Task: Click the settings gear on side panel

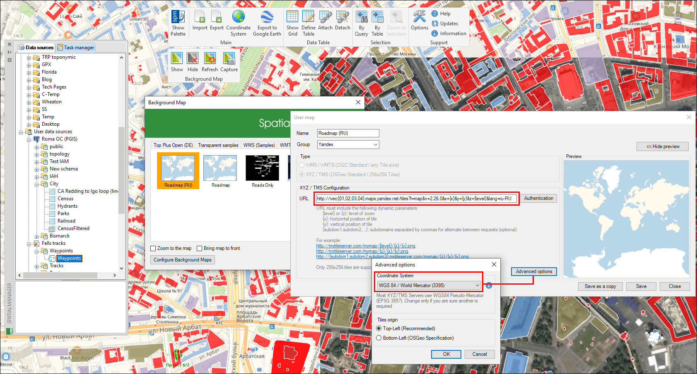Action: [10, 60]
